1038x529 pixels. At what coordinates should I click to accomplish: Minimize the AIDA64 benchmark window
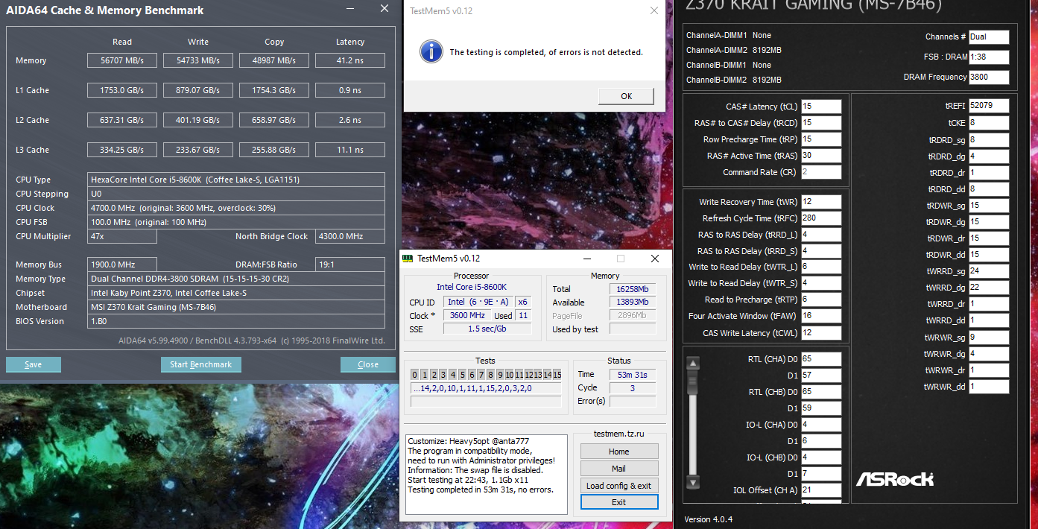click(x=352, y=9)
